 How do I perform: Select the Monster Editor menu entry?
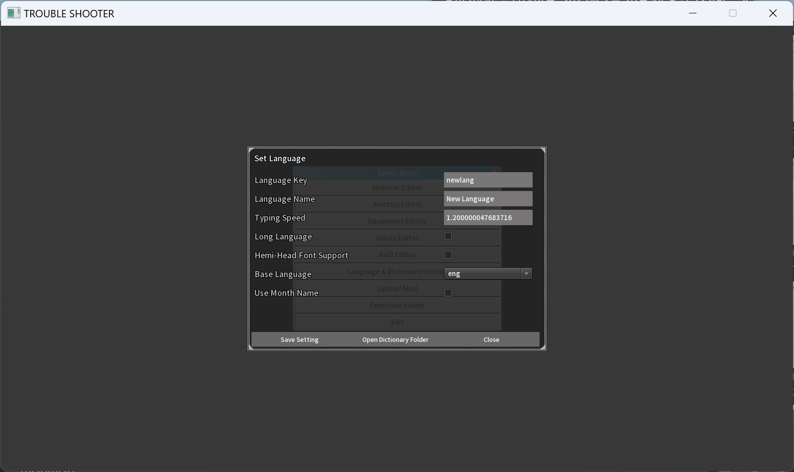pos(397,188)
